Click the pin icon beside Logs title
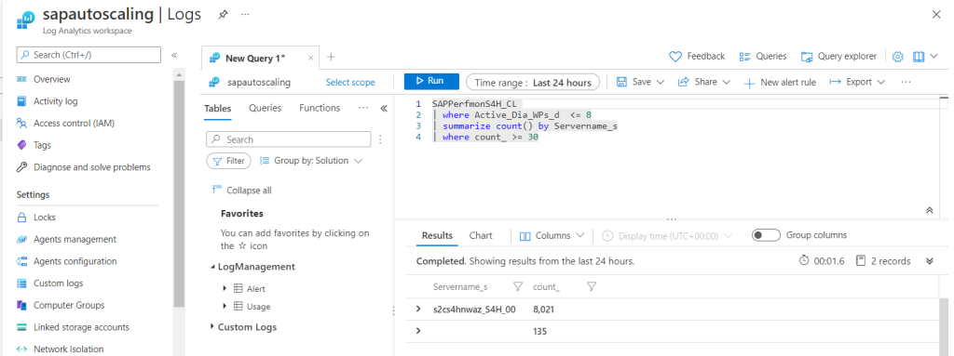The height and width of the screenshot is (356, 954). tap(223, 15)
